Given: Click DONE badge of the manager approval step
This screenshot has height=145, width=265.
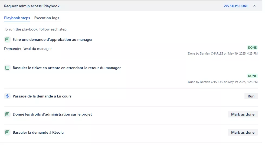Looking at the screenshot, I should click(252, 48).
